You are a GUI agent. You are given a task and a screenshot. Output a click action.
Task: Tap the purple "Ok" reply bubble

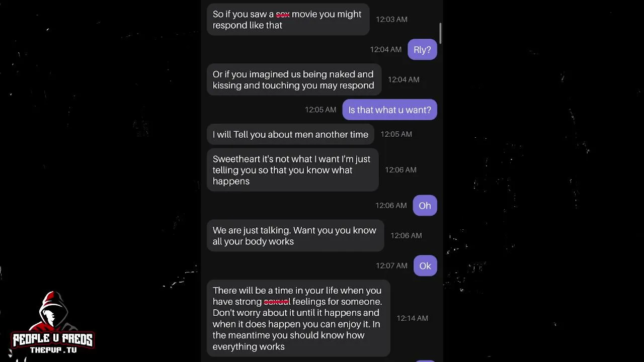pos(425,266)
